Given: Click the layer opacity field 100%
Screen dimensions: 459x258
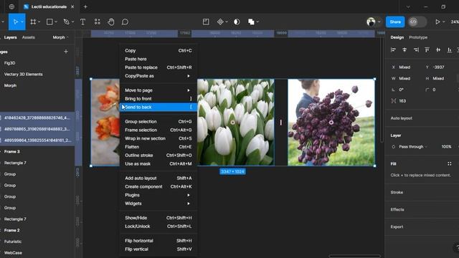Looking at the screenshot, I should click(446, 147).
